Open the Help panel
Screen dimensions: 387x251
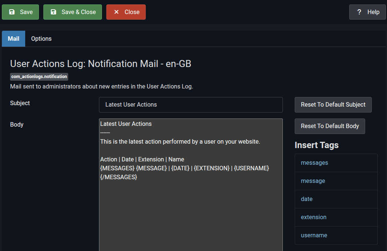(367, 12)
